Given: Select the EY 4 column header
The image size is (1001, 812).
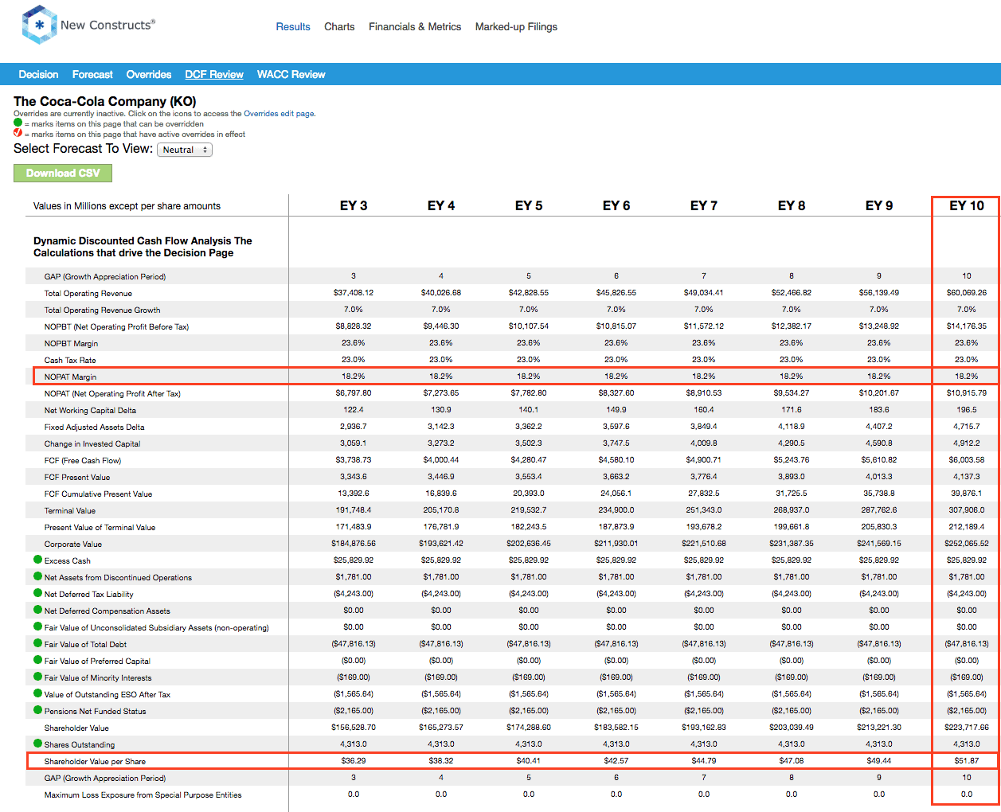Looking at the screenshot, I should (x=441, y=205).
